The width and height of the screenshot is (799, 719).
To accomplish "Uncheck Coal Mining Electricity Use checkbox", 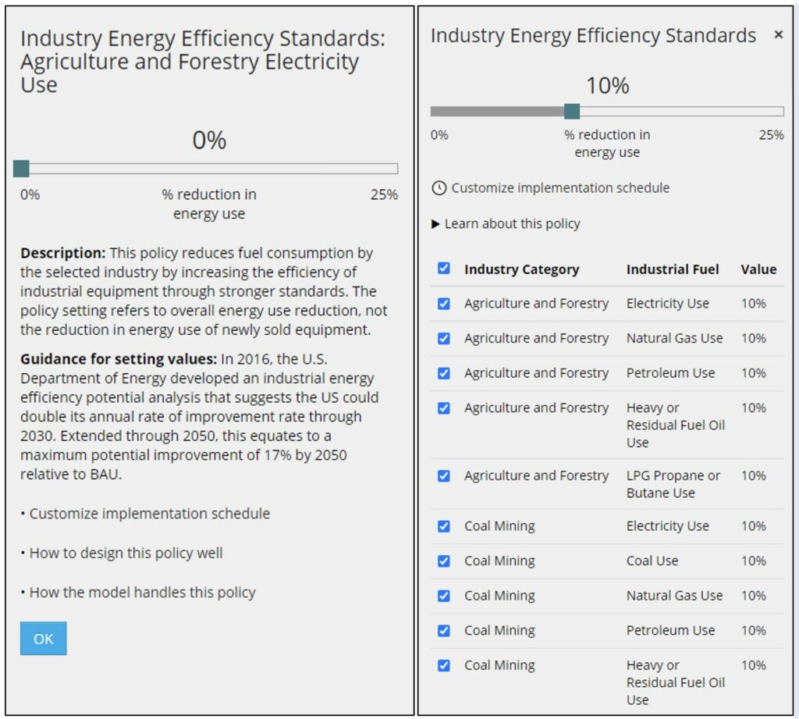I will 444,526.
